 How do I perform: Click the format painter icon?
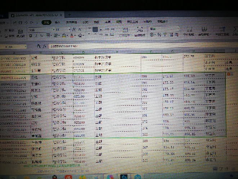tap(20, 33)
